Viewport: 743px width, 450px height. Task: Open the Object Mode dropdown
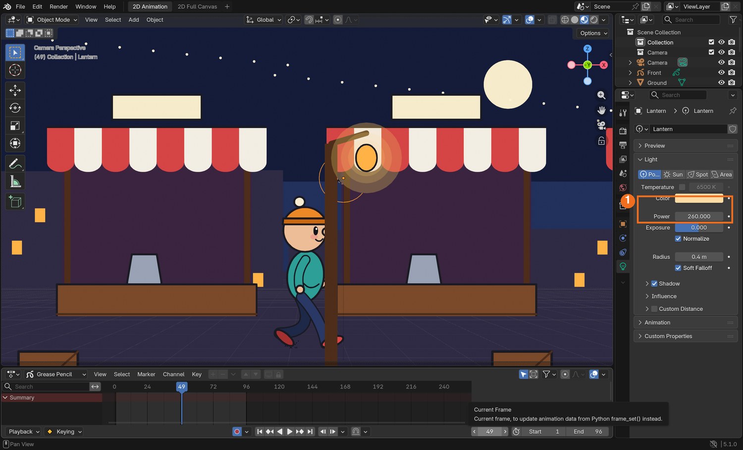(52, 20)
